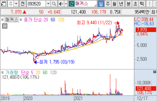The height and width of the screenshot is (102, 157).
Task: Switch to 주 weekly chart tab
Action: (108, 4)
